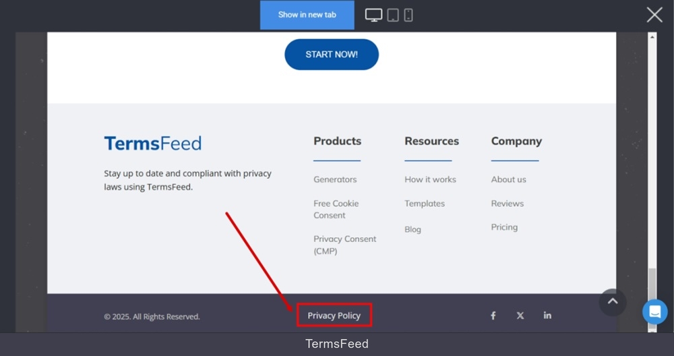This screenshot has width=674, height=356.
Task: Close the preview overlay
Action: tap(654, 15)
